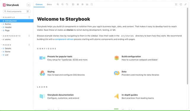The width and height of the screenshot is (190, 111).
Task: Click the folder icon beside atoms
Action: (x=3, y=40)
